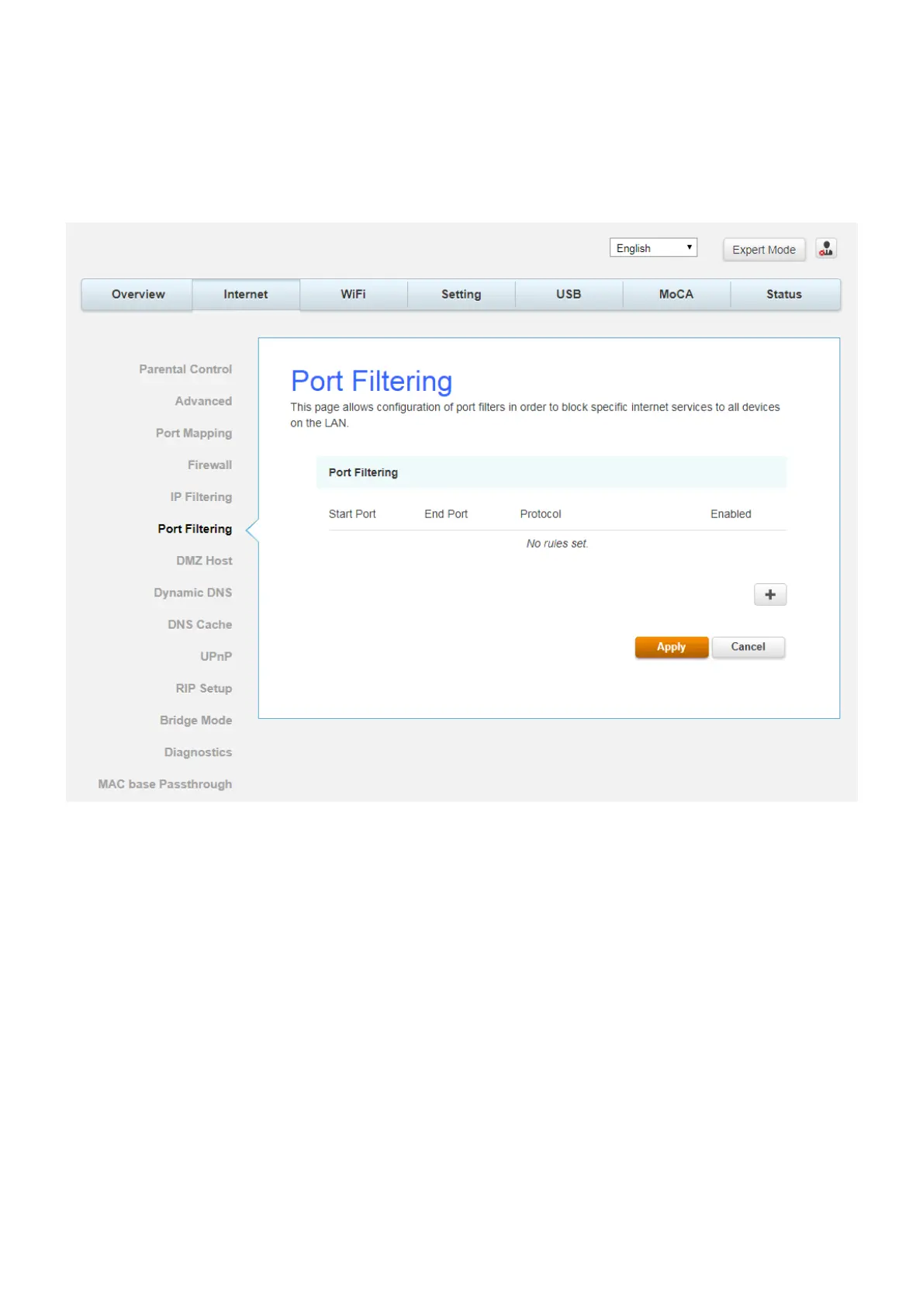
Task: Go to Dynamic DNS page
Action: pyautogui.click(x=192, y=593)
